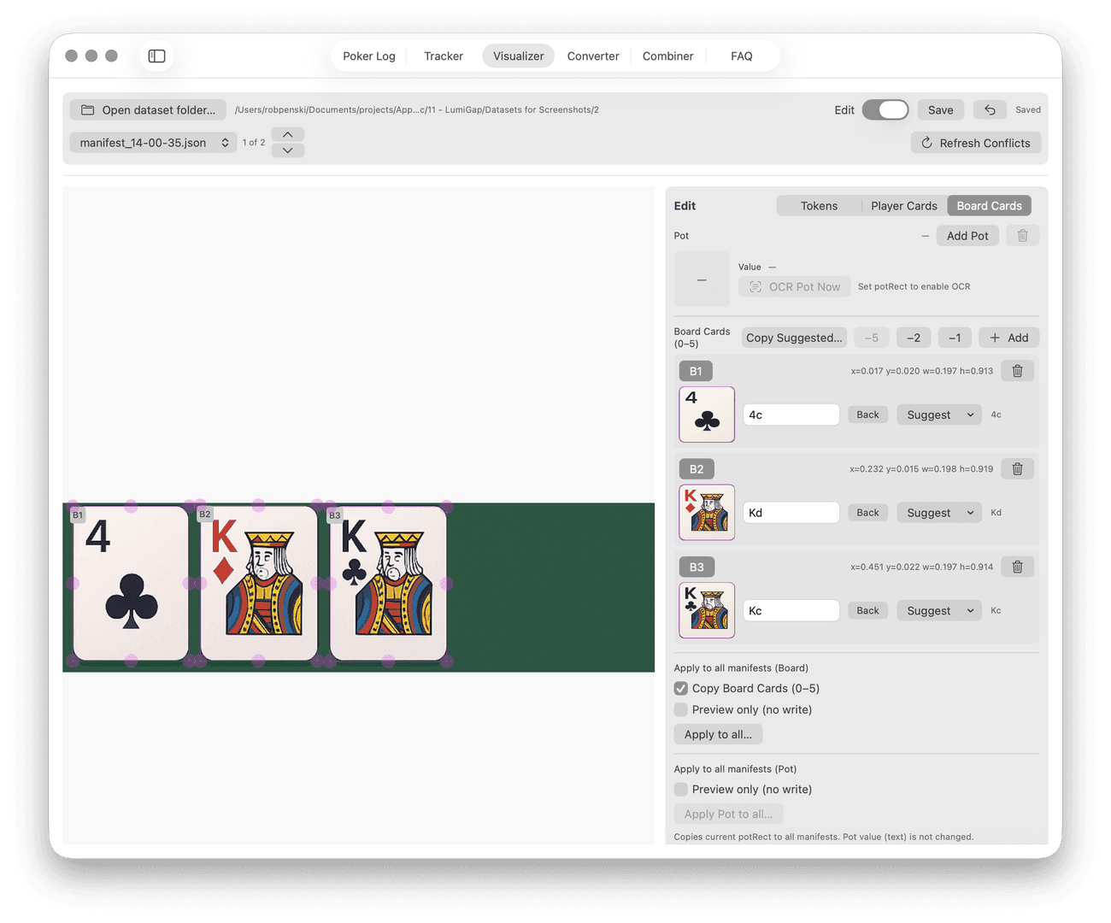Click the '1 of 2' manifest counter

click(x=254, y=143)
